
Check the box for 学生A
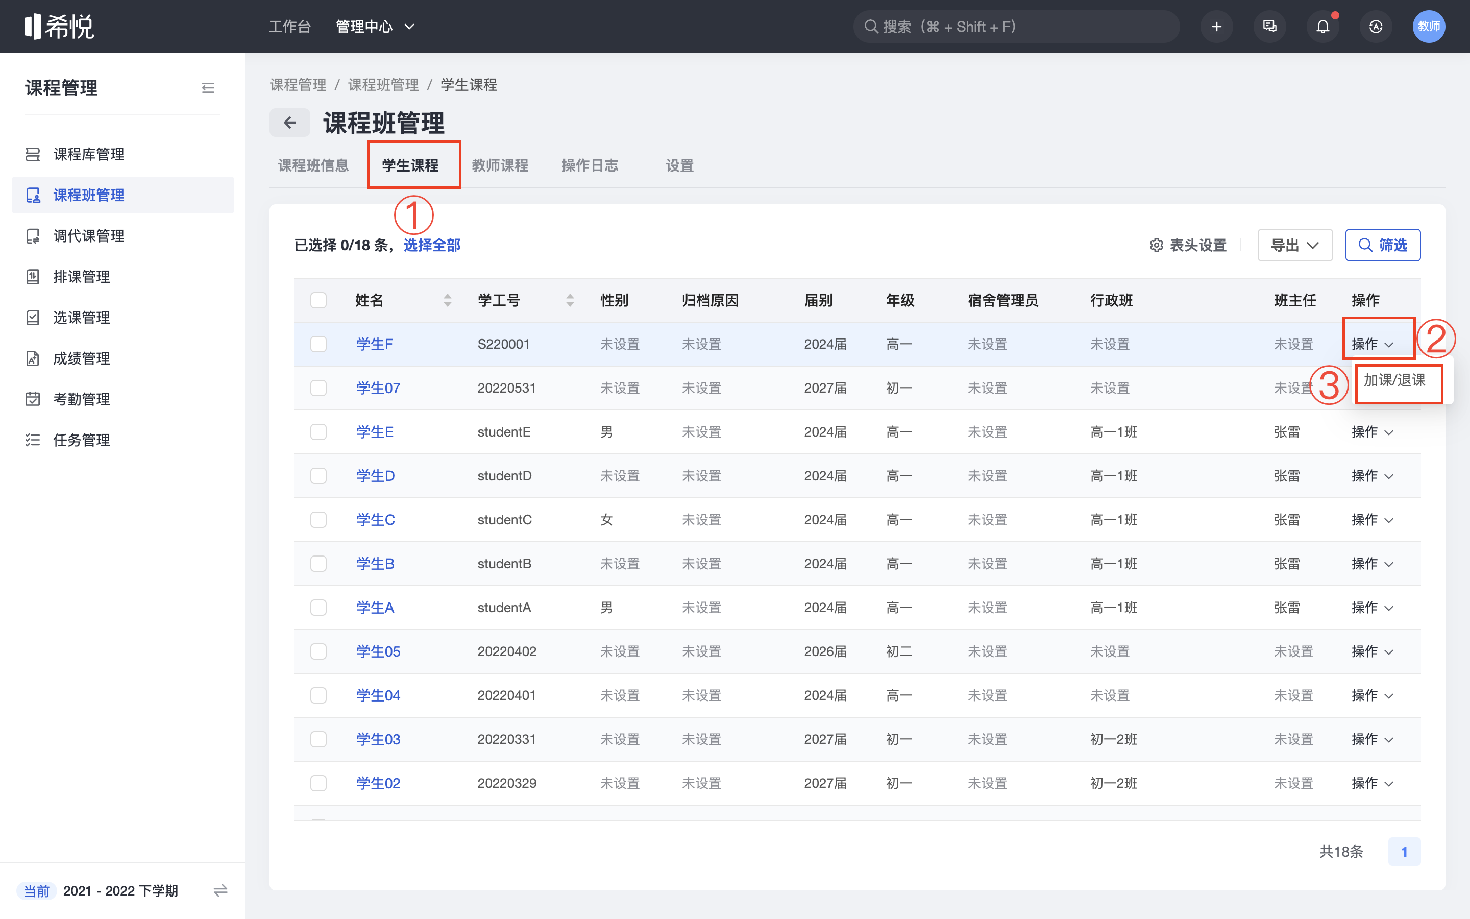coord(318,608)
